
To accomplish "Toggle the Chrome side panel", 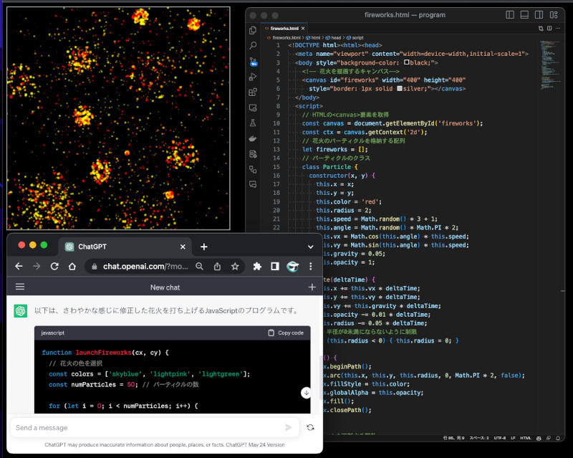I will pyautogui.click(x=274, y=266).
